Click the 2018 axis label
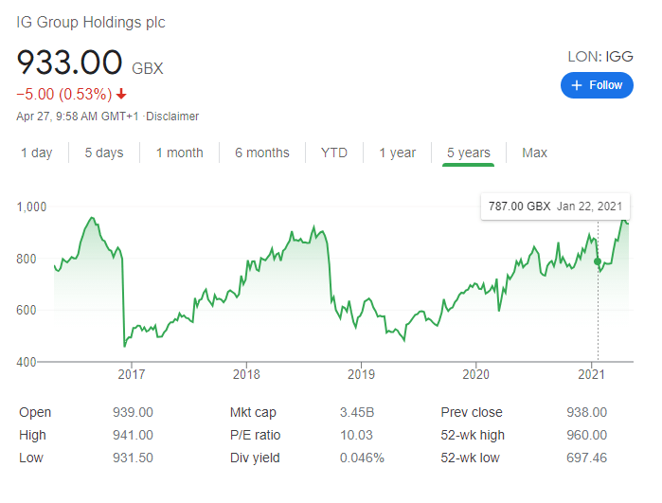 click(x=246, y=374)
